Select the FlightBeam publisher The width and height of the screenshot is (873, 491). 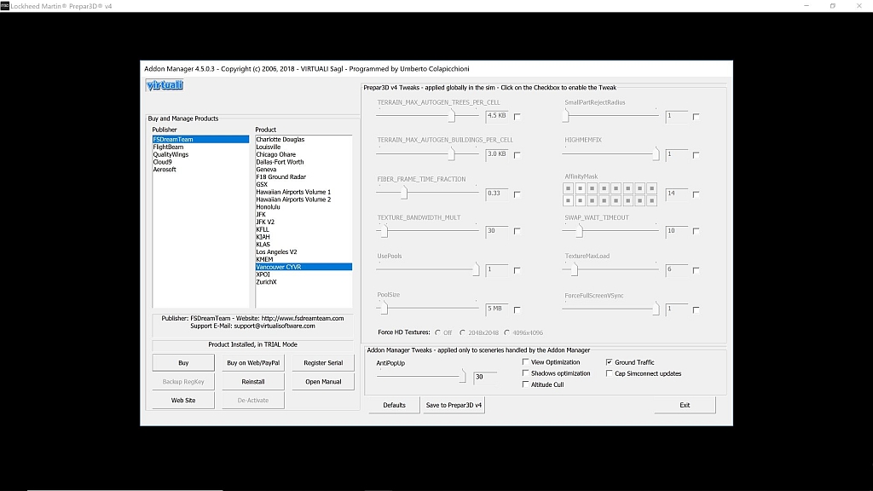(x=167, y=147)
